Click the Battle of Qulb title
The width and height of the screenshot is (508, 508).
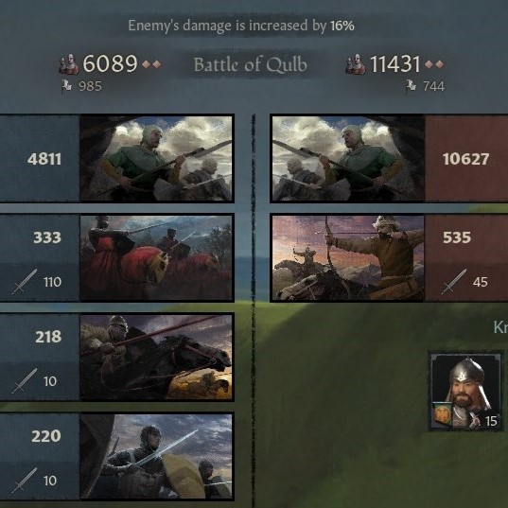coord(250,64)
